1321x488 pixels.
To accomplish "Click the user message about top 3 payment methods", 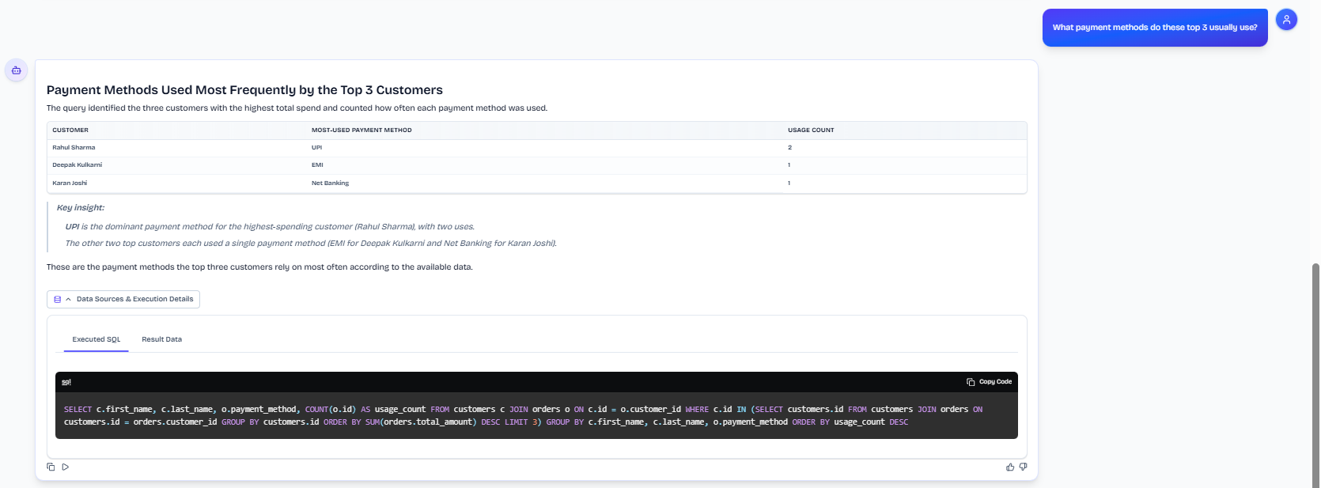I will (x=1155, y=28).
